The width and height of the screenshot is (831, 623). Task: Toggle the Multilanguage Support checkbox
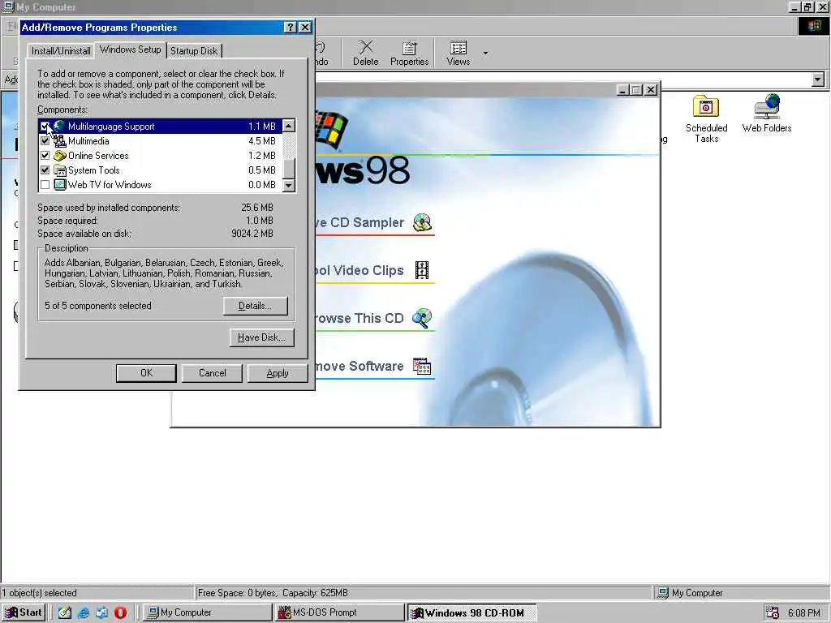tap(45, 126)
